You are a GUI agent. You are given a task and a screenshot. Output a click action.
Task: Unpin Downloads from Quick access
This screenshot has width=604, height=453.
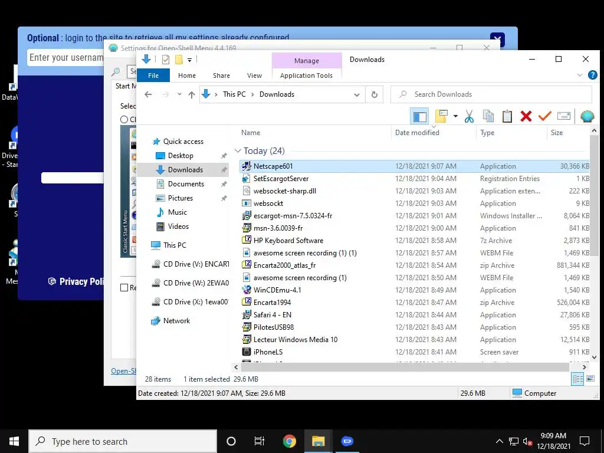[224, 170]
